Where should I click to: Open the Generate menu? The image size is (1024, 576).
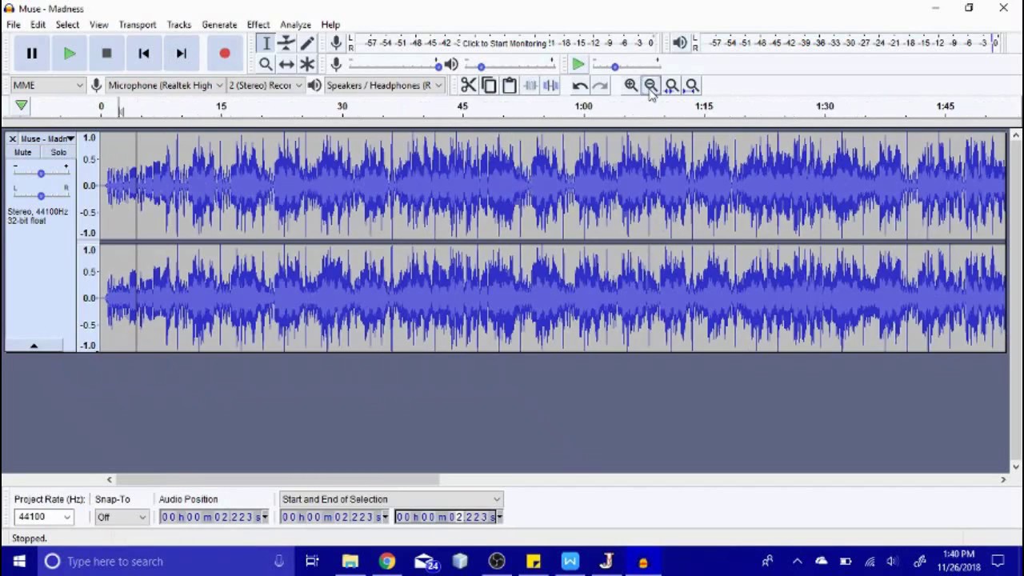point(218,25)
